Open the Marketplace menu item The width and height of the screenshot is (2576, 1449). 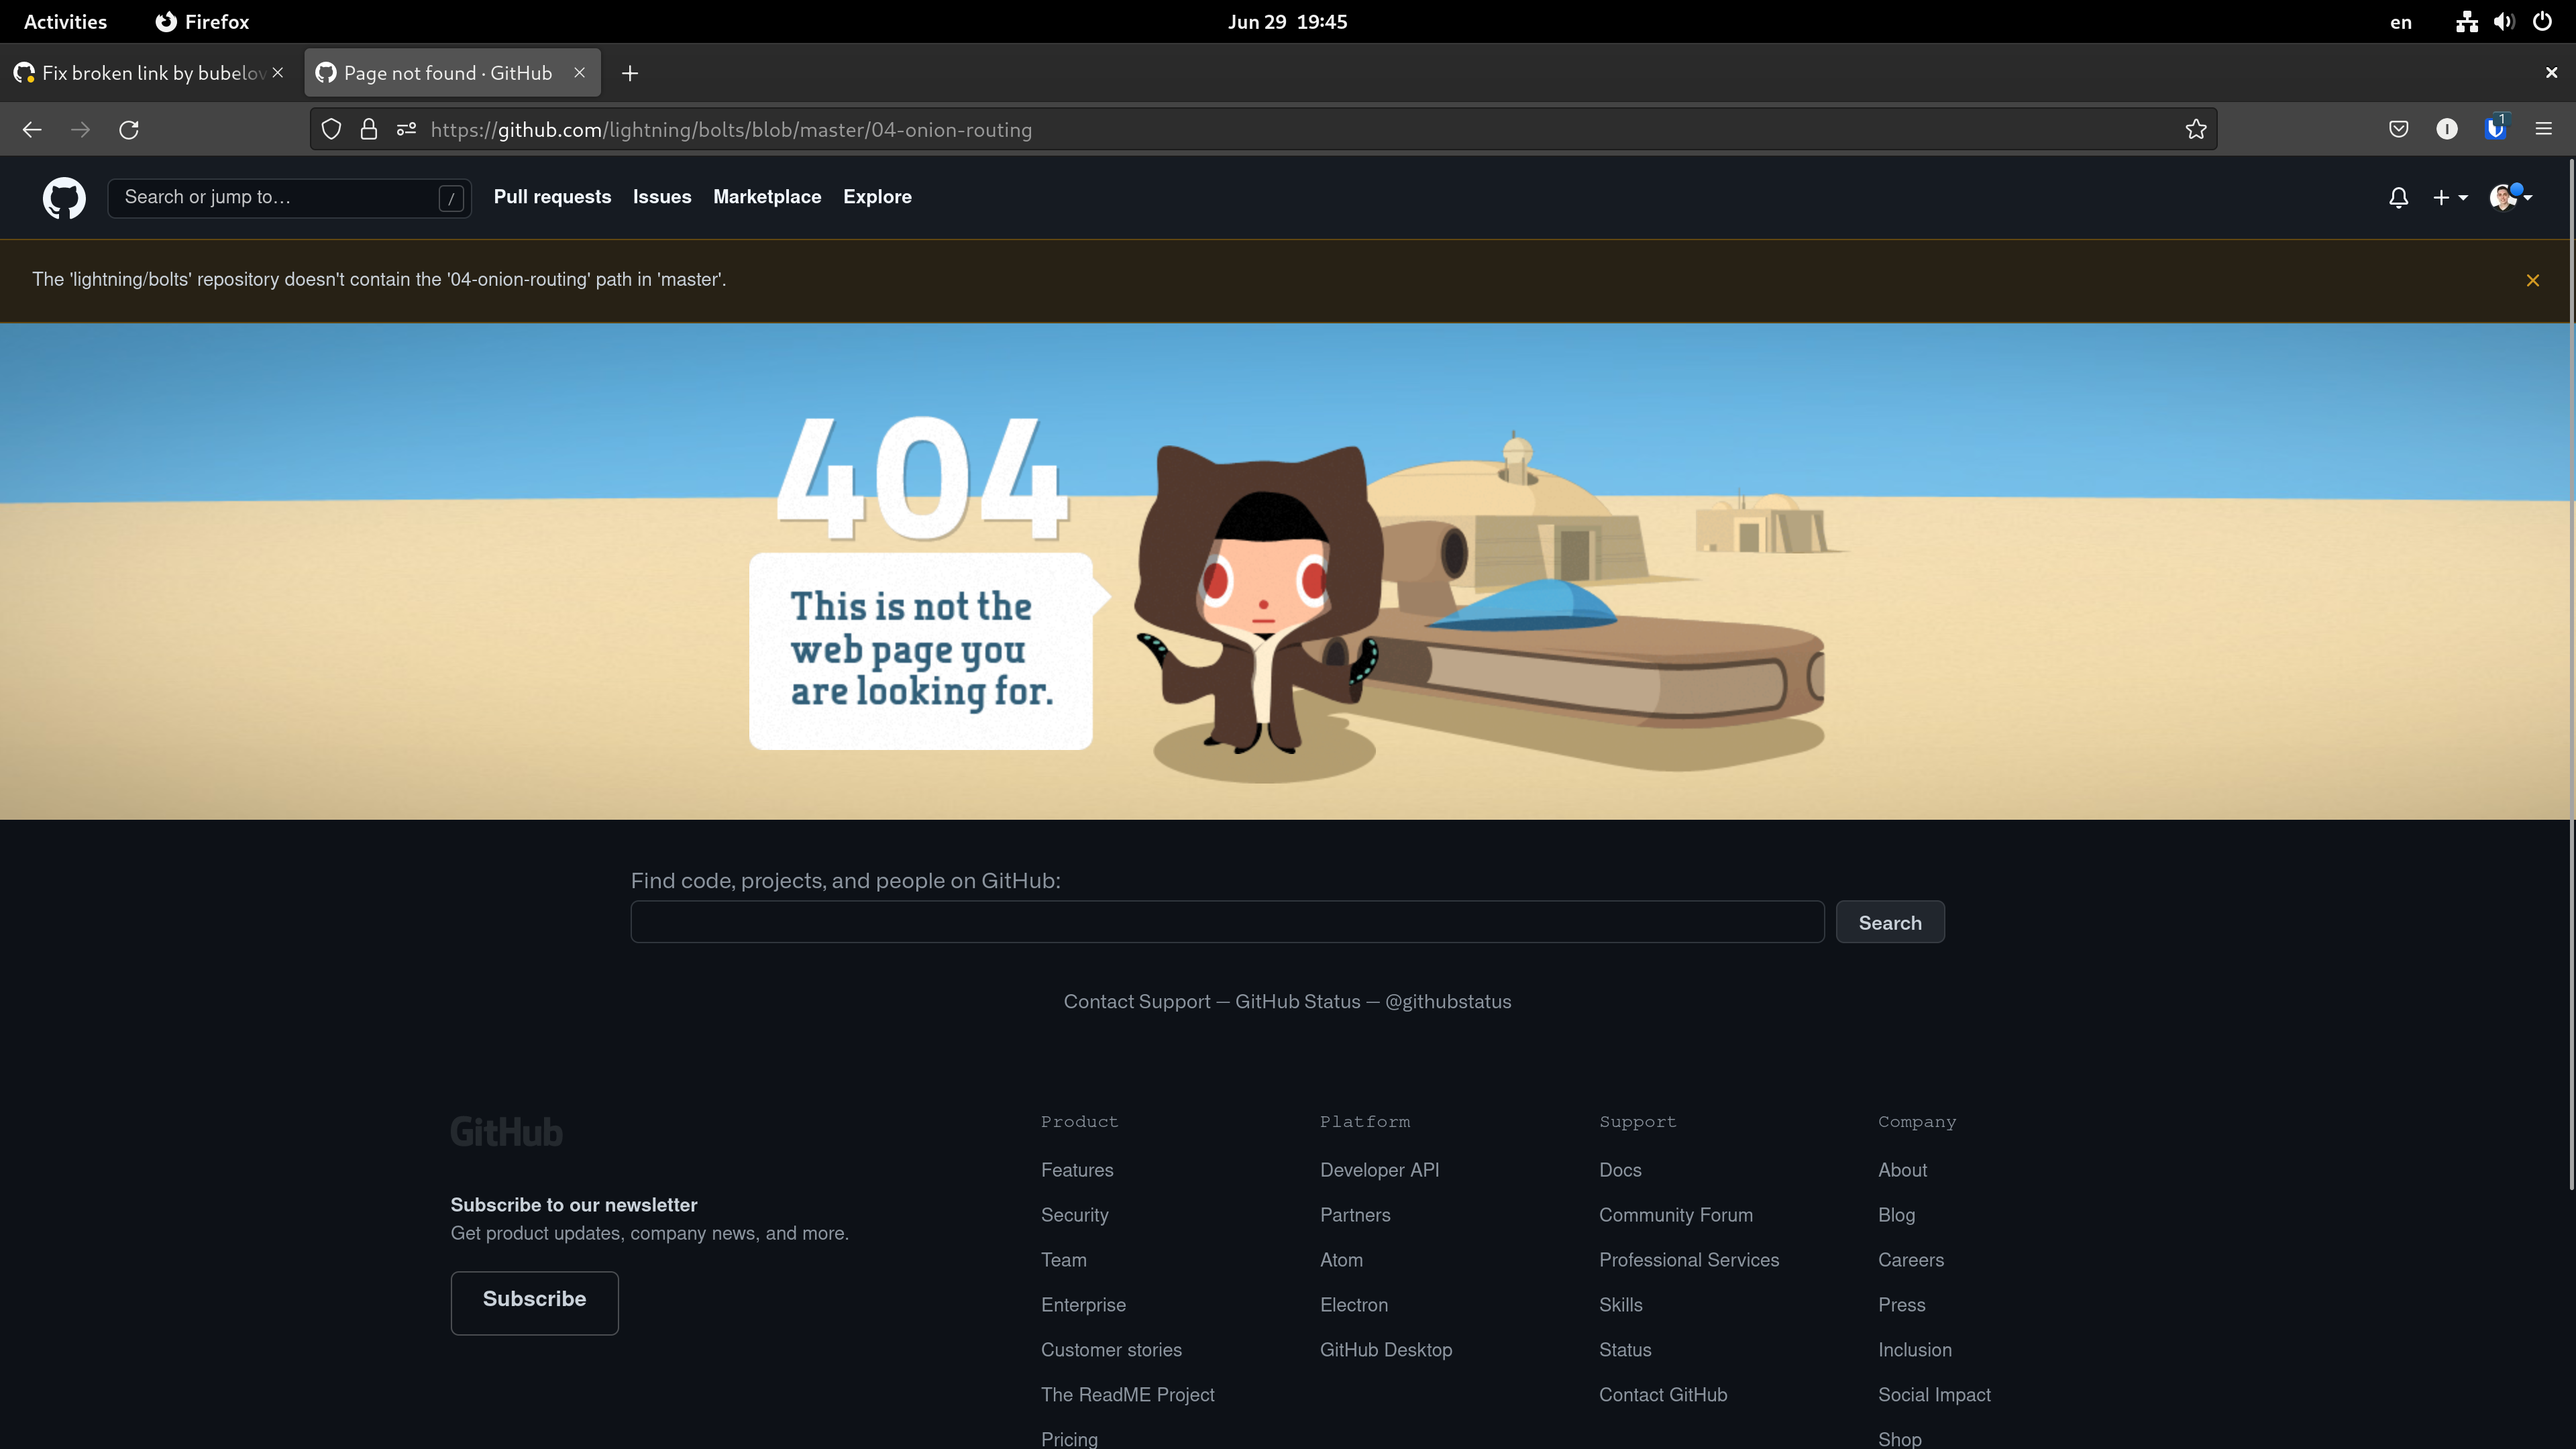[767, 197]
